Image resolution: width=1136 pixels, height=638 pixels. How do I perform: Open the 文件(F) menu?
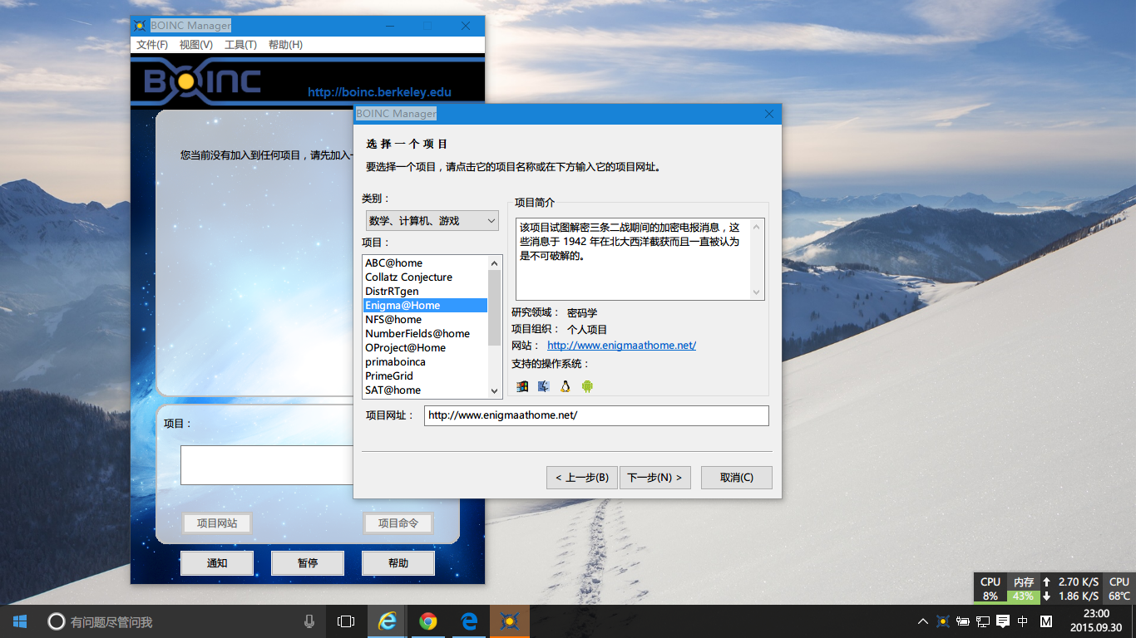point(152,45)
